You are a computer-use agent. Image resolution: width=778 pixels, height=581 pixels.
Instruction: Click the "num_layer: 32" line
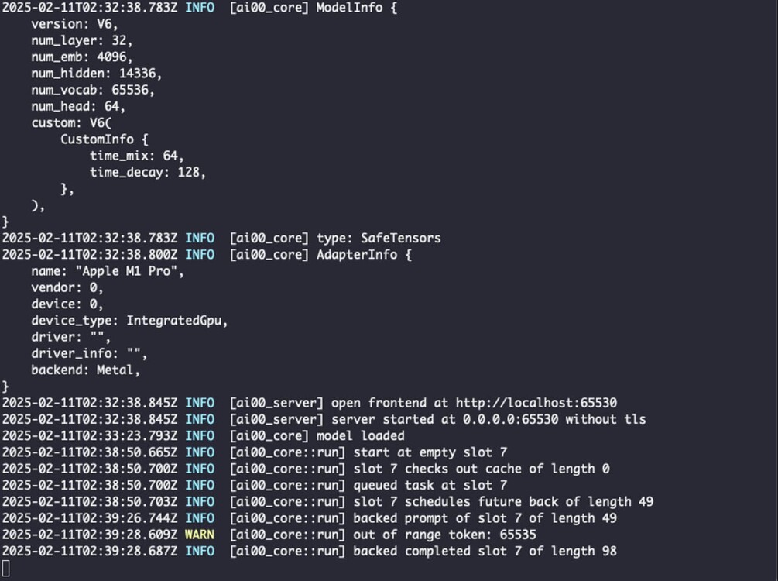pos(81,40)
